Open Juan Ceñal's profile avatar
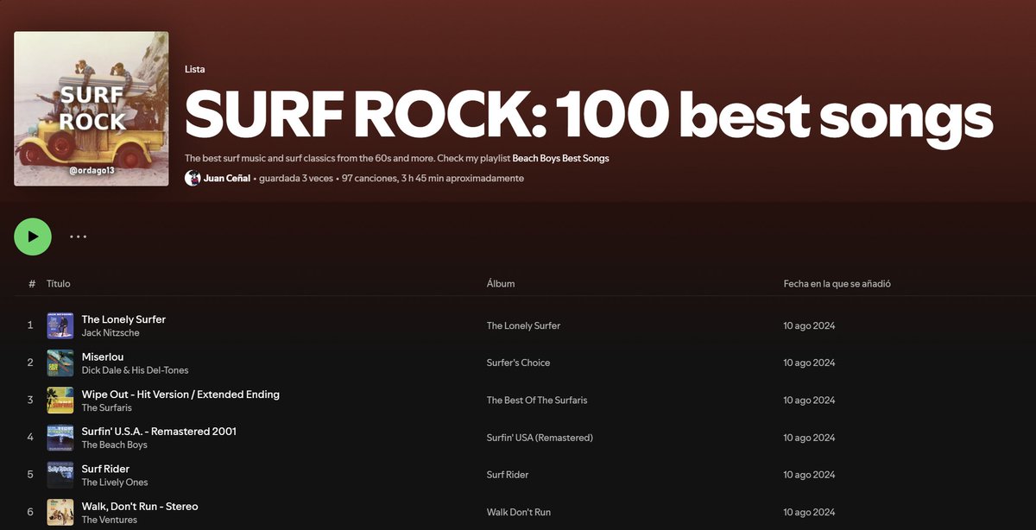1036x530 pixels. click(193, 178)
